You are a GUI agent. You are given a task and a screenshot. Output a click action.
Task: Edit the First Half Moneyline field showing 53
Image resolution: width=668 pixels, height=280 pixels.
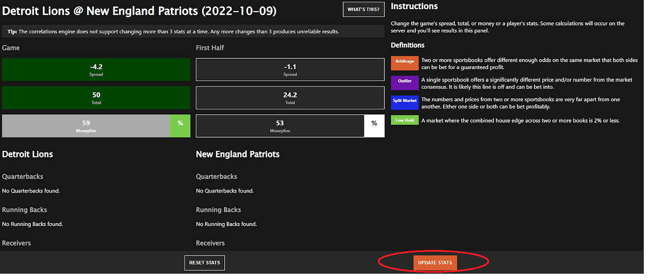pyautogui.click(x=280, y=126)
